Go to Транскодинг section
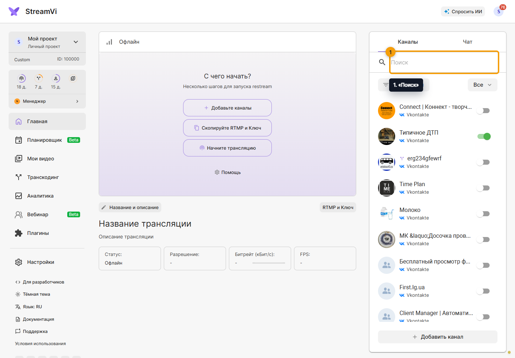This screenshot has width=515, height=358. (x=47, y=177)
